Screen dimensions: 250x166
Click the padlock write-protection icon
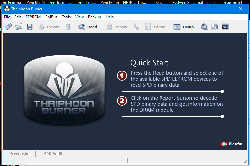[68, 27]
